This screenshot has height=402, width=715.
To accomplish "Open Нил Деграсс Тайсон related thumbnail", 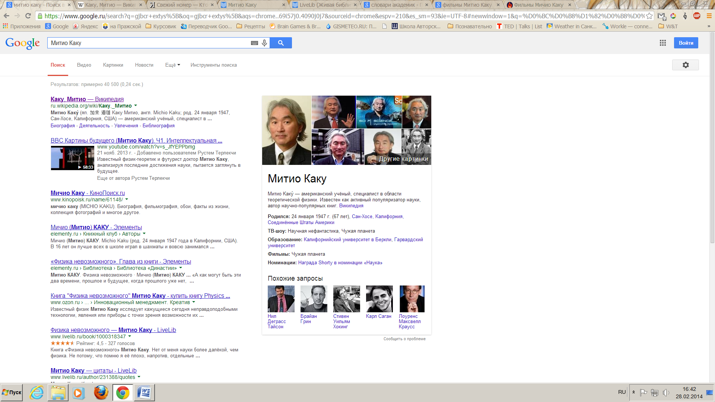I will pos(281,299).
